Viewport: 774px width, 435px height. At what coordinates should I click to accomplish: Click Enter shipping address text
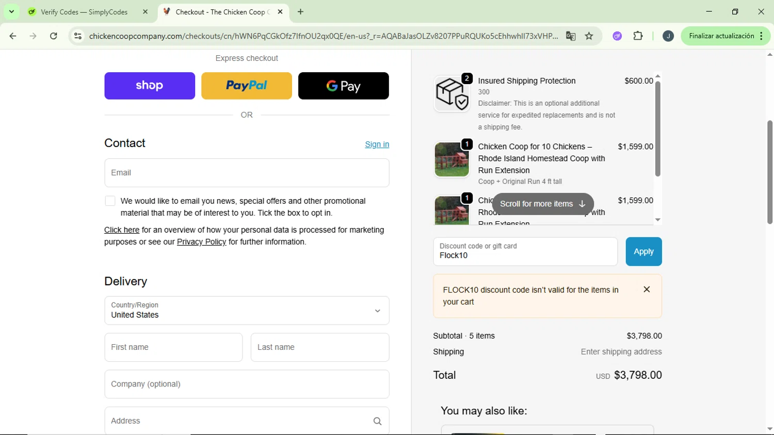(x=621, y=352)
